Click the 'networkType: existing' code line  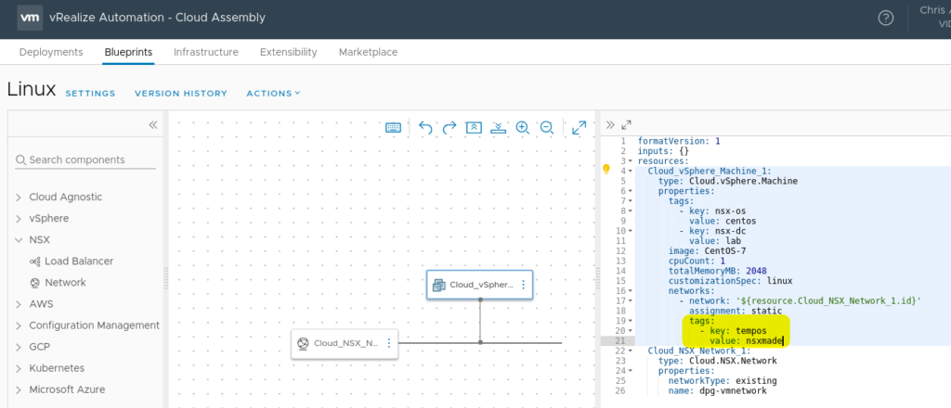(723, 381)
